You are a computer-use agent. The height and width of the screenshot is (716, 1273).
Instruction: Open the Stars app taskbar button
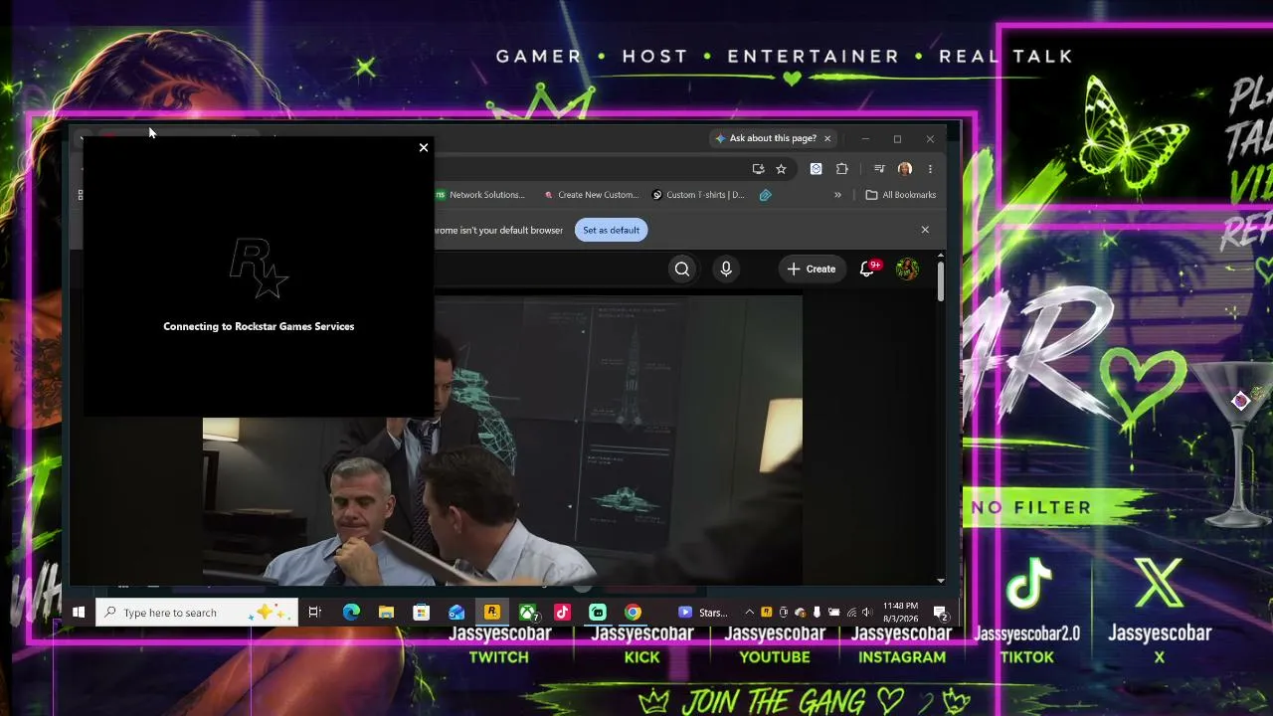tap(702, 613)
